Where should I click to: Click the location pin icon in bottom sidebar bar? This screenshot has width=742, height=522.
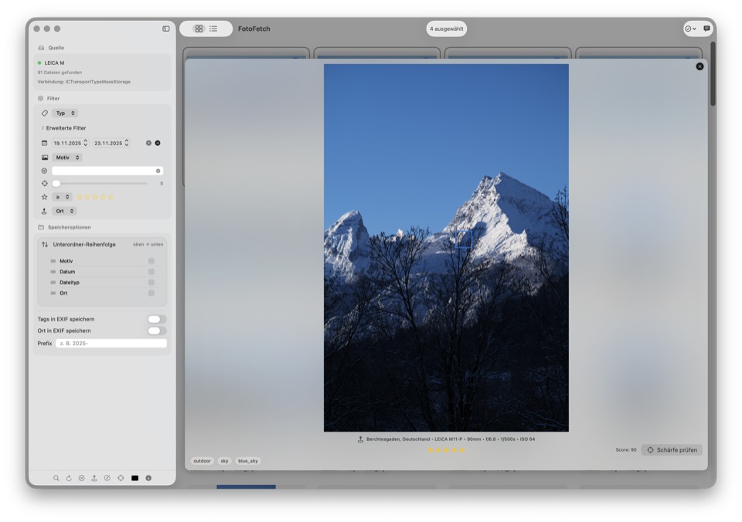point(94,478)
